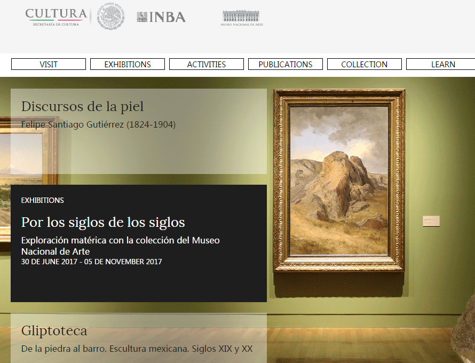Open the VISIT menu
This screenshot has width=475, height=363.
pos(49,64)
